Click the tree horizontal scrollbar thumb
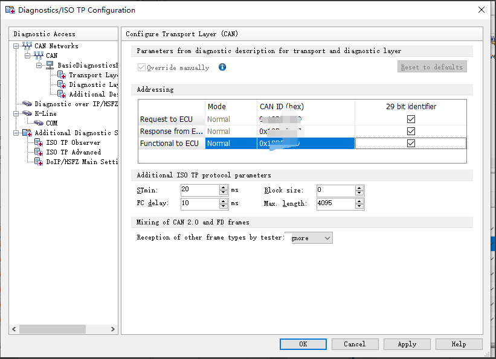Viewport: 496px width, 359px height. (x=52, y=329)
